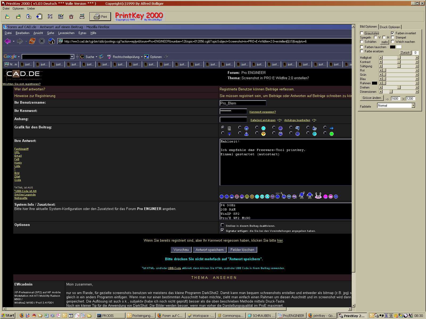The image size is (426, 319).
Task: Switch to the Posteingang taskbar button
Action: (x=141, y=316)
